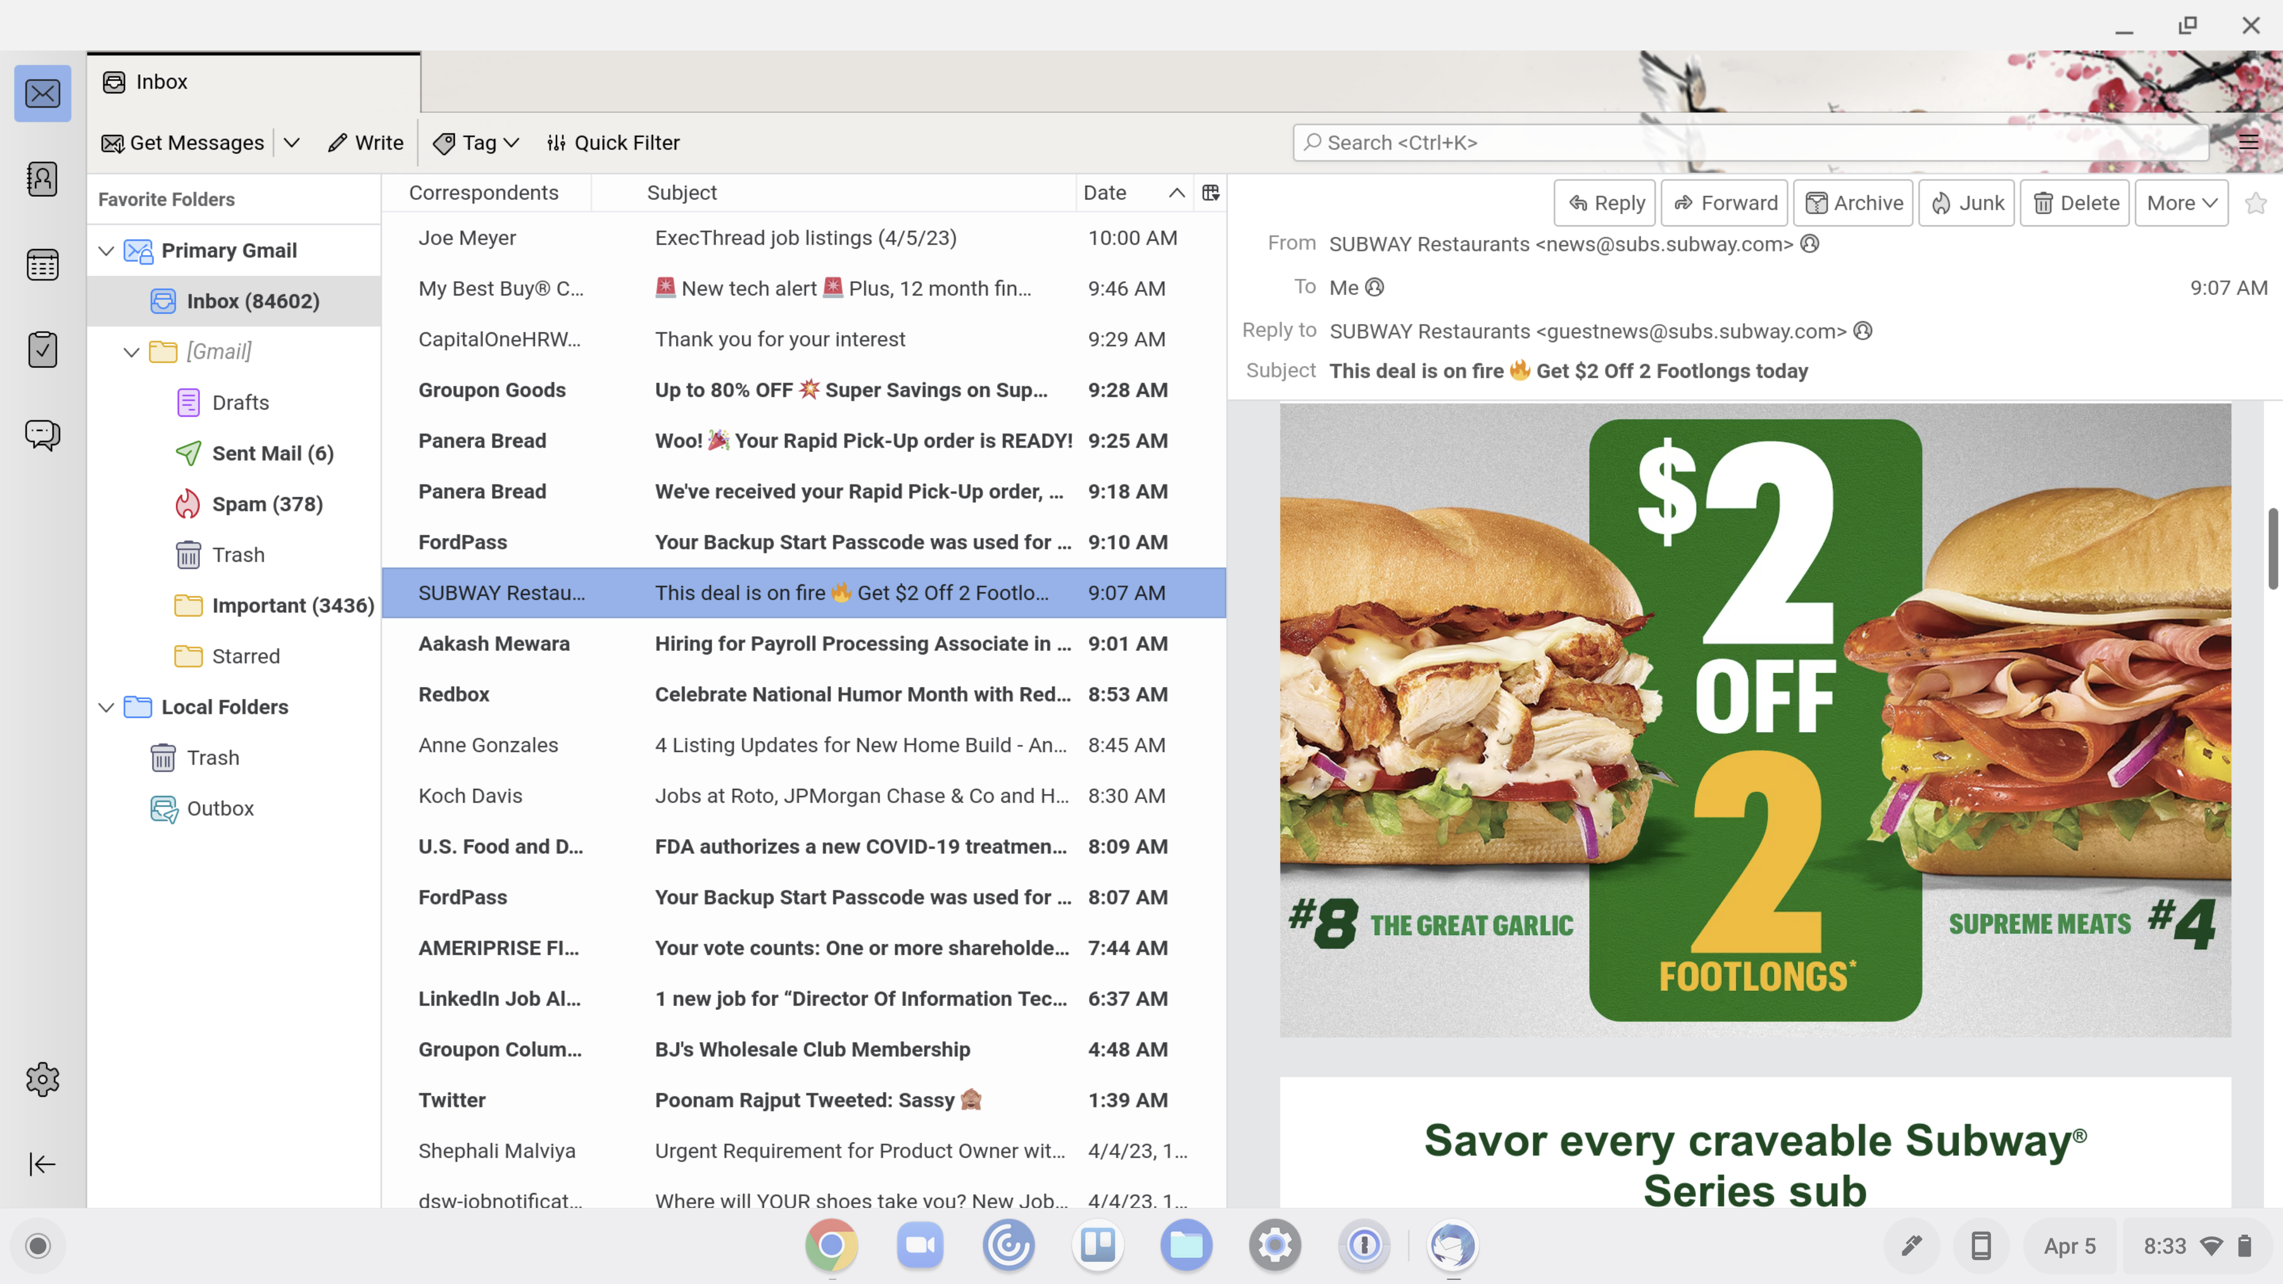Open Panera Rapid Pick-Up order READY email
This screenshot has width=2283, height=1284.
(x=804, y=440)
